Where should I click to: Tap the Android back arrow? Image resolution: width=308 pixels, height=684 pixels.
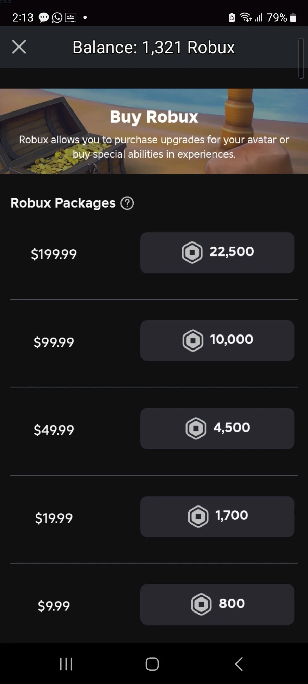click(x=239, y=664)
